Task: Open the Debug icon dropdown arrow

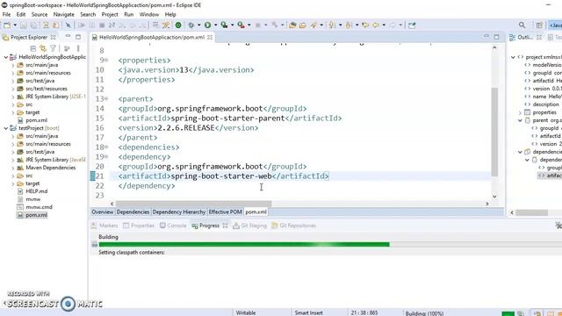Action: (199, 25)
